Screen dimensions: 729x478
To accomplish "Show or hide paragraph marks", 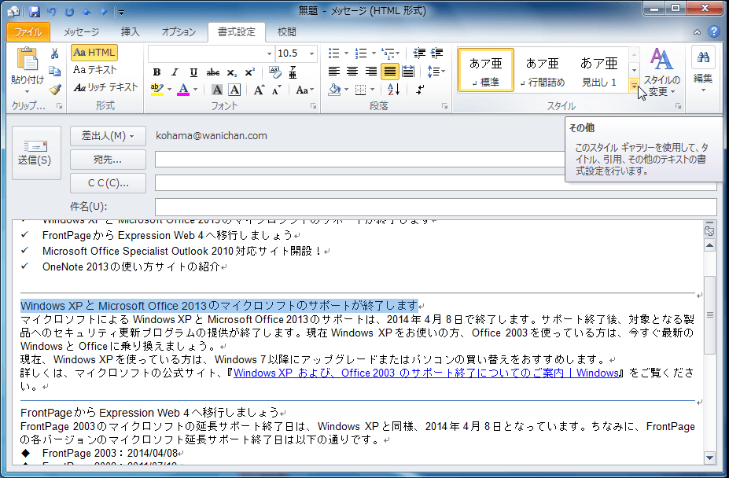I will (420, 90).
